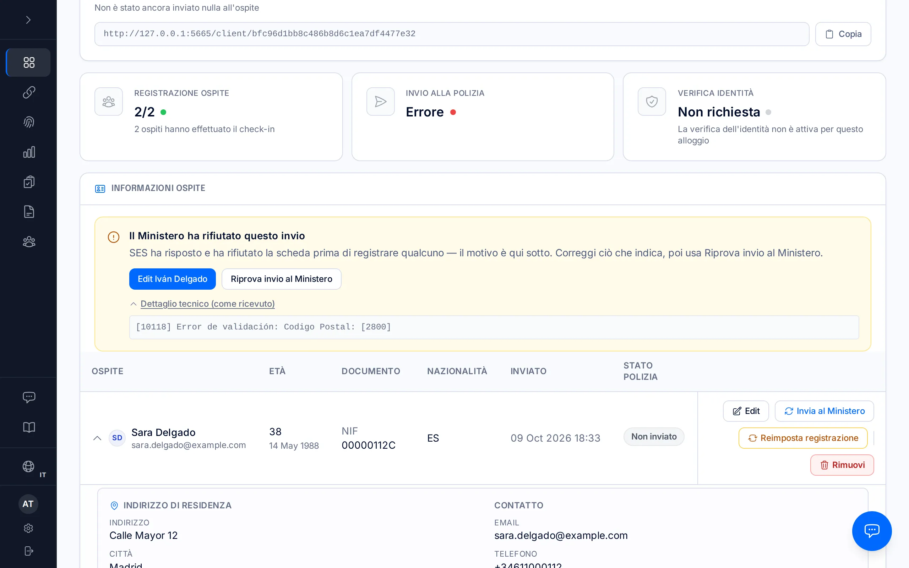Viewport: 909px width, 568px height.
Task: Click the Informazioni ospite ID card icon
Action: (100, 188)
